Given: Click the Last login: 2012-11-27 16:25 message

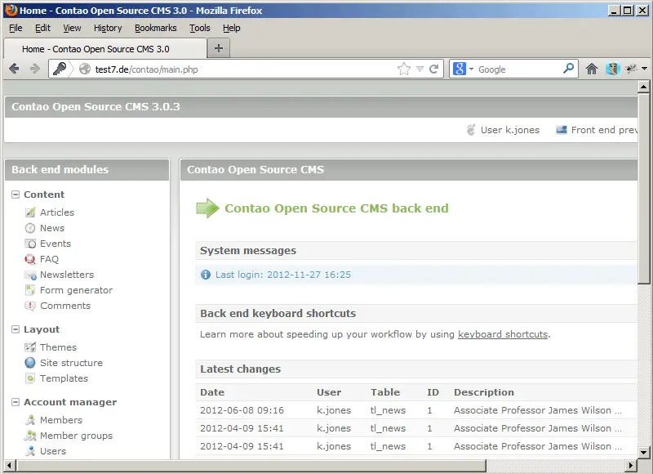Looking at the screenshot, I should pyautogui.click(x=283, y=275).
